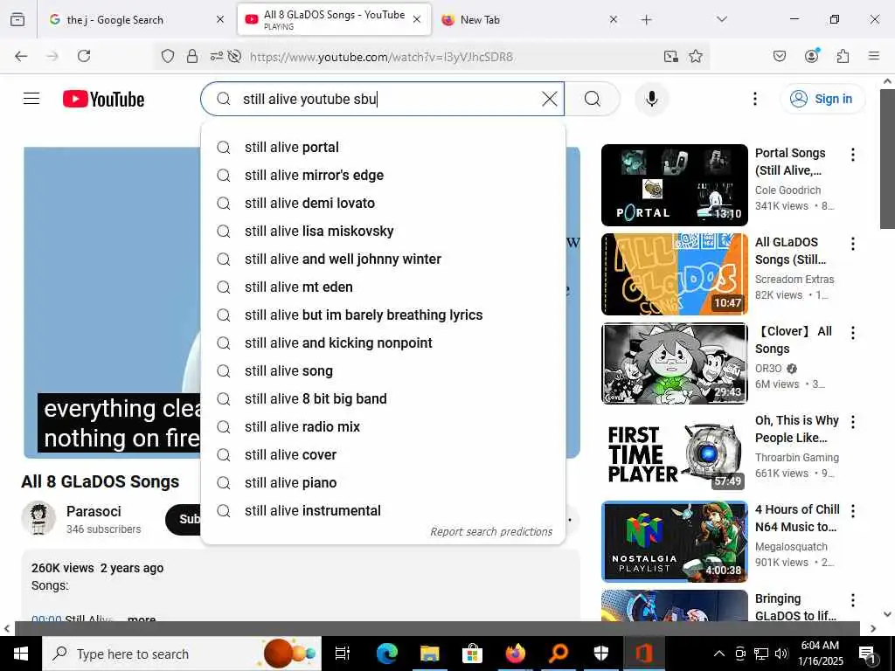
Task: Open File Explorer from the taskbar
Action: (x=429, y=654)
